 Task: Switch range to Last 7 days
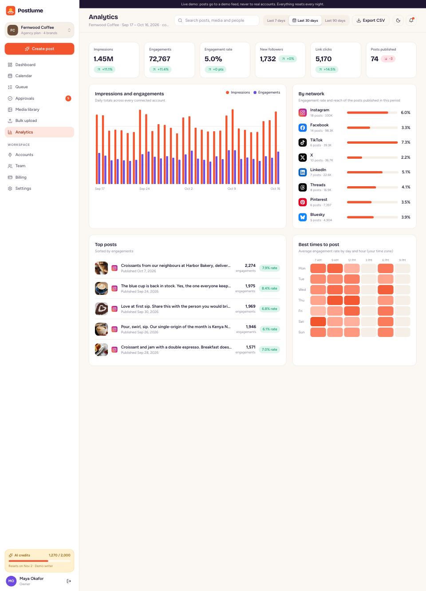tap(276, 20)
